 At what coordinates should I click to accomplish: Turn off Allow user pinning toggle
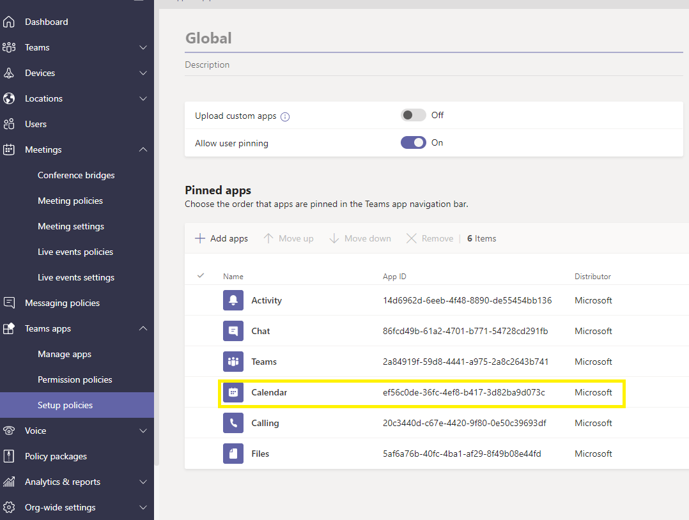(413, 142)
